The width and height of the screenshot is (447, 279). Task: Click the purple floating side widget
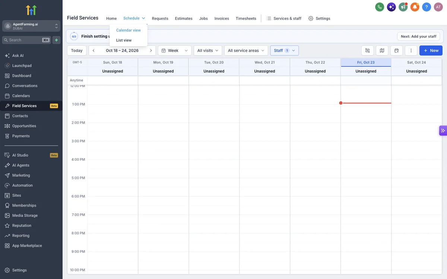(x=443, y=131)
